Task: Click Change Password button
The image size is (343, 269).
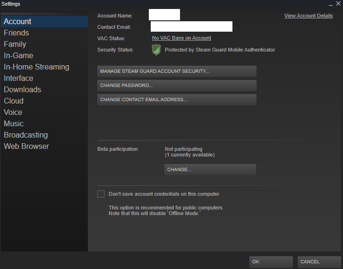Action: 177,86
